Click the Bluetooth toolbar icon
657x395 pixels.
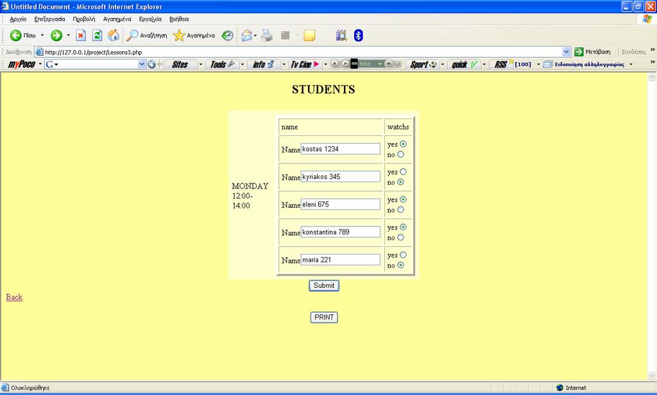click(358, 36)
